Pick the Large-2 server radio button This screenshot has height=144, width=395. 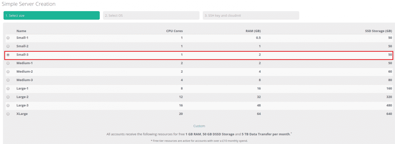[8, 97]
